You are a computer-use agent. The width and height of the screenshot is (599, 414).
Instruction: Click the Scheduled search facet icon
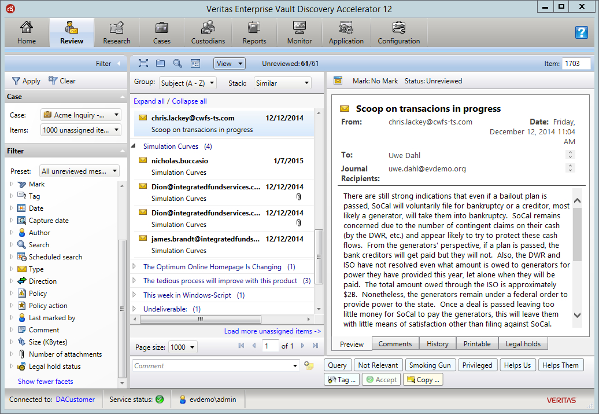pos(22,257)
